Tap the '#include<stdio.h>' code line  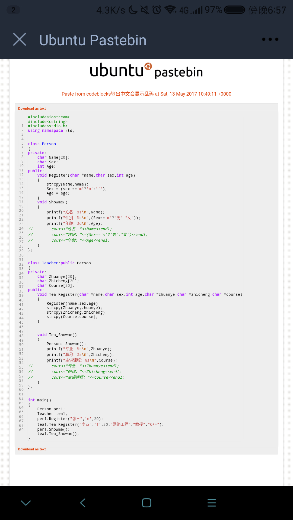(48, 126)
